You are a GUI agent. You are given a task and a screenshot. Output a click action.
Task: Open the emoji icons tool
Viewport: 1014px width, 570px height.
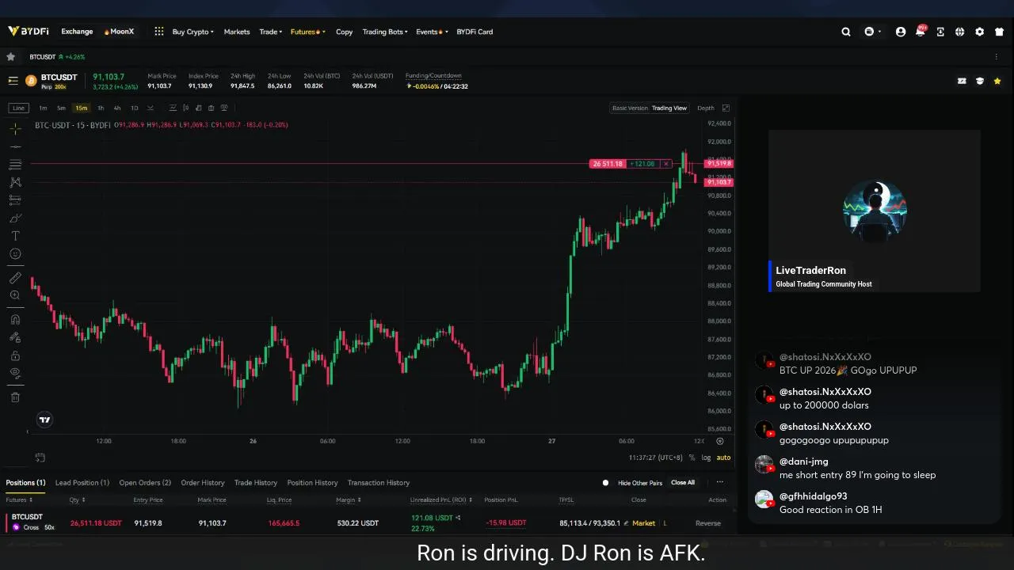[x=15, y=254]
